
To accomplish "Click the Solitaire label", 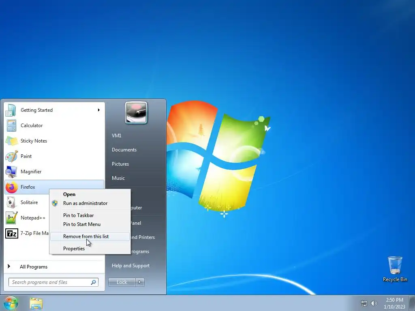I will pos(29,202).
